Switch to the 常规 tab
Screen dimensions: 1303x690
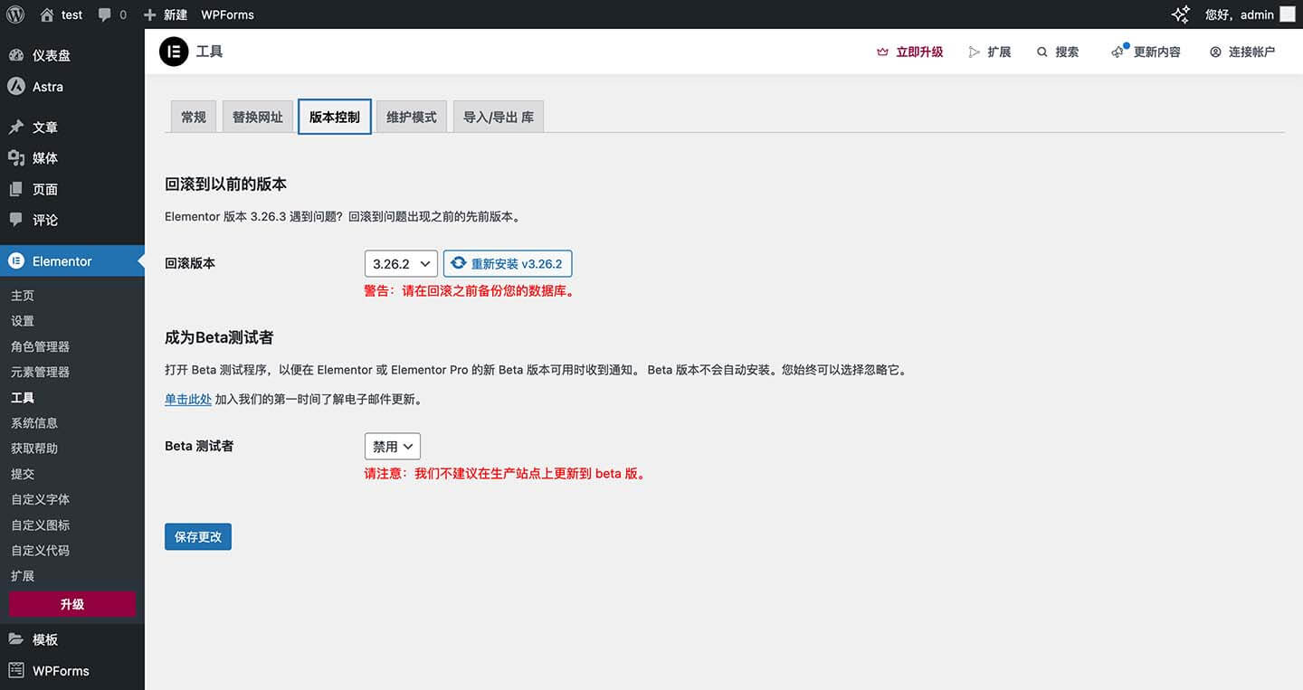click(194, 117)
